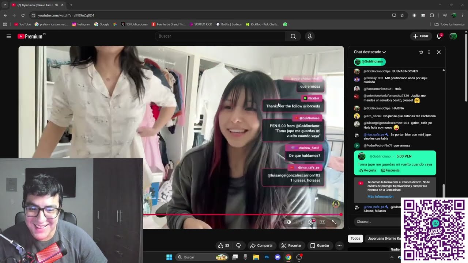This screenshot has width=468, height=263.
Task: Open the YouTube hamburger guide menu
Action: click(x=9, y=36)
